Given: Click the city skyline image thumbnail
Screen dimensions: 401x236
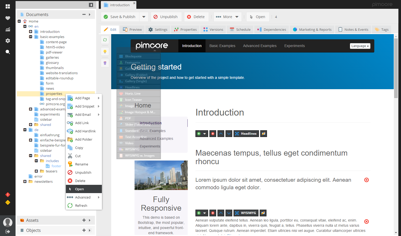Looking at the screenshot, I should click(161, 175).
